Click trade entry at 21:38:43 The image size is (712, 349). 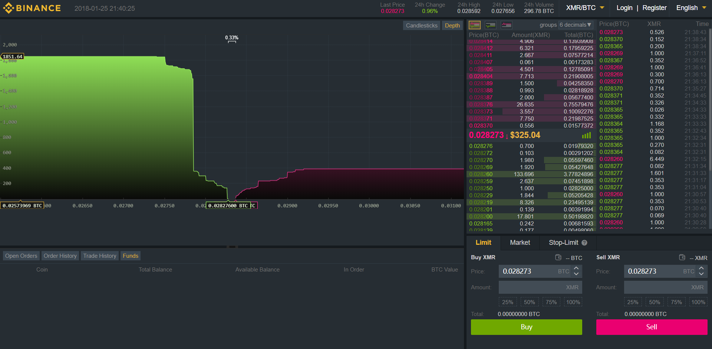click(653, 32)
